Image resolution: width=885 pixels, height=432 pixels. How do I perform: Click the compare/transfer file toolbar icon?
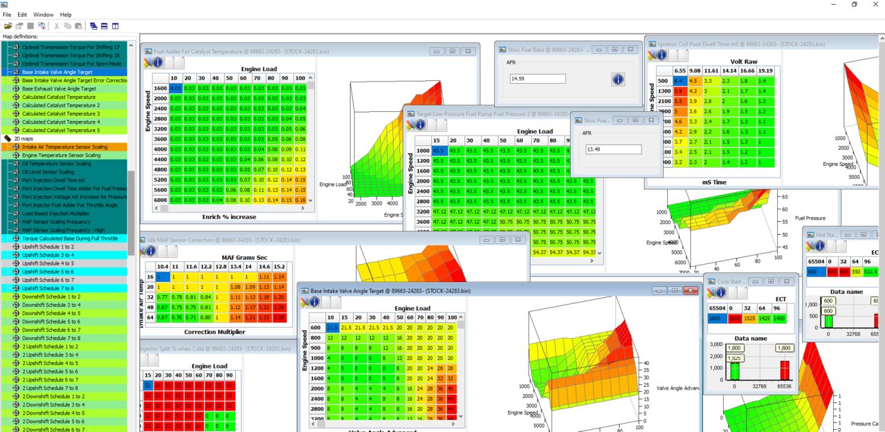pos(42,26)
